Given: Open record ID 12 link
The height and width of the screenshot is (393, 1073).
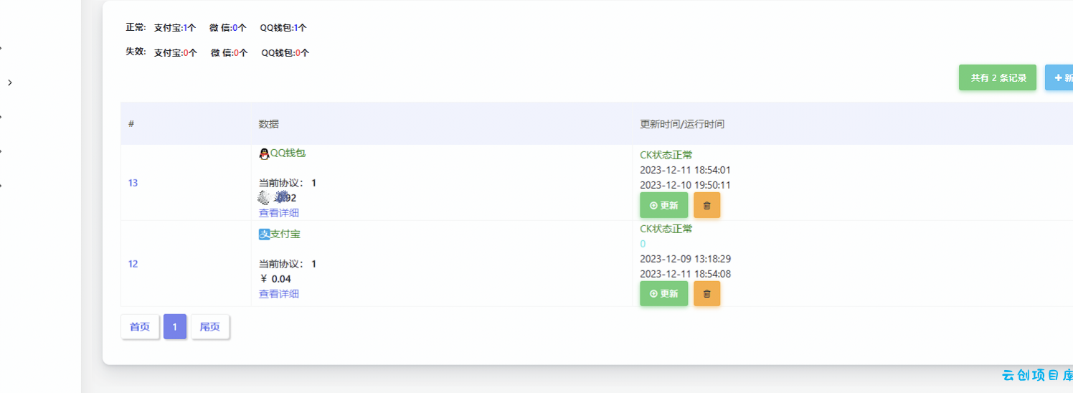Looking at the screenshot, I should coord(133,264).
